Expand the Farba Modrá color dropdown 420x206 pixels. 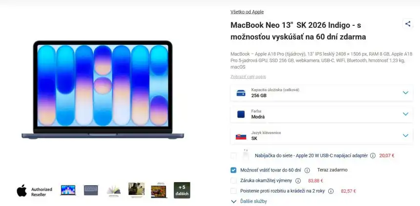tap(321, 114)
